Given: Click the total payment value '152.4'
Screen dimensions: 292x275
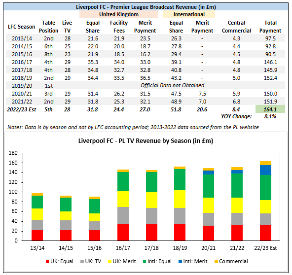Looking at the screenshot, I should tap(270, 78).
